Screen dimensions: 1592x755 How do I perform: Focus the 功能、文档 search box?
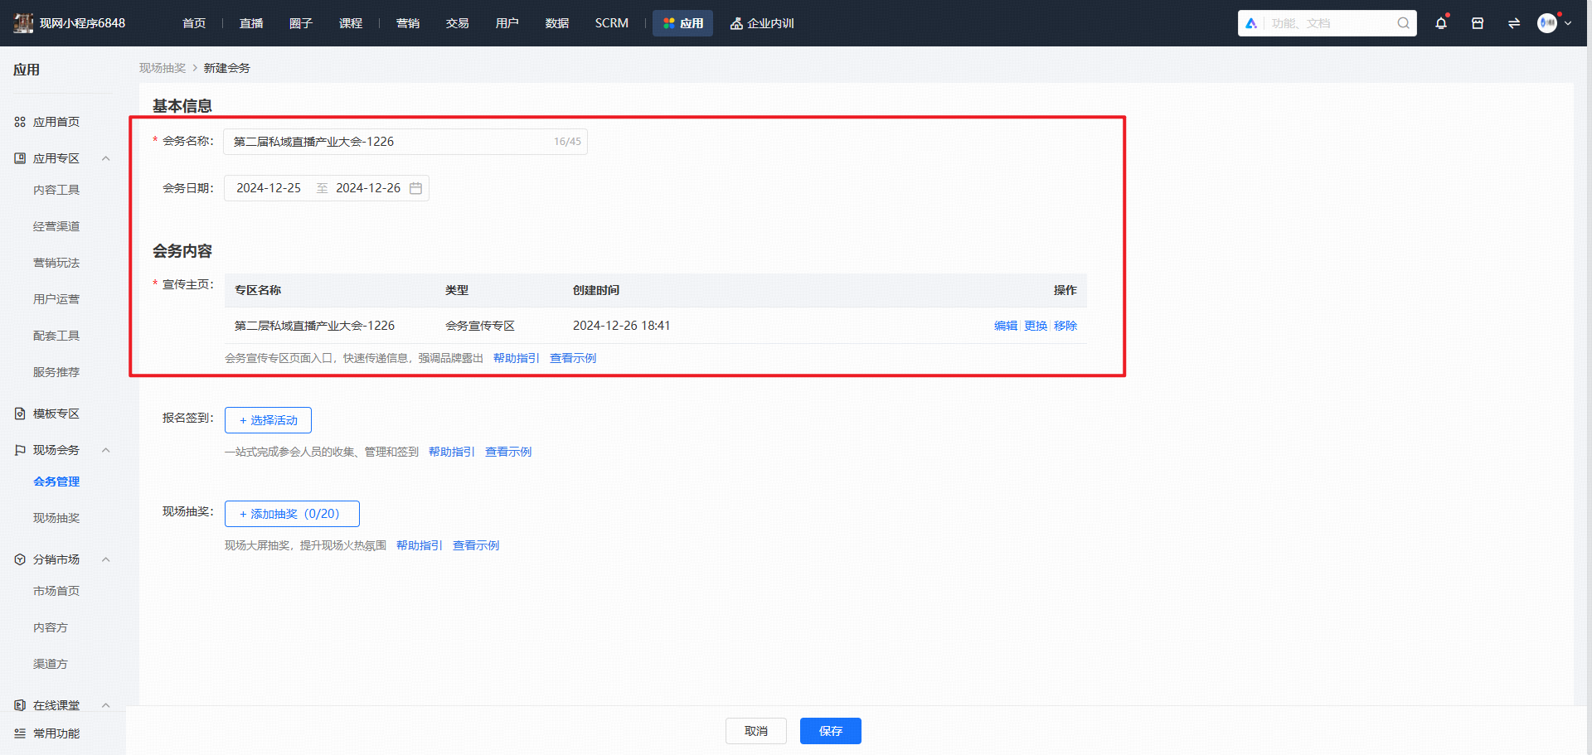(1329, 23)
